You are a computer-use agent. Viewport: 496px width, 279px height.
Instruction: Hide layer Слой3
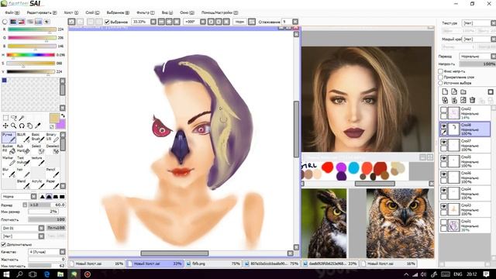444,206
